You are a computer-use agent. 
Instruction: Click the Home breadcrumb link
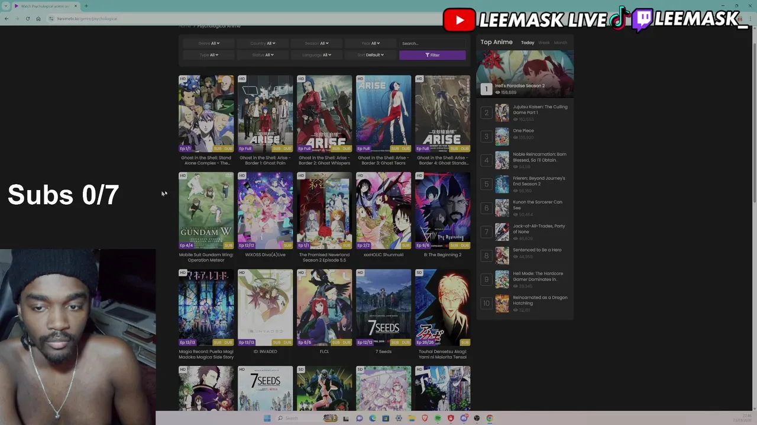tap(185, 27)
